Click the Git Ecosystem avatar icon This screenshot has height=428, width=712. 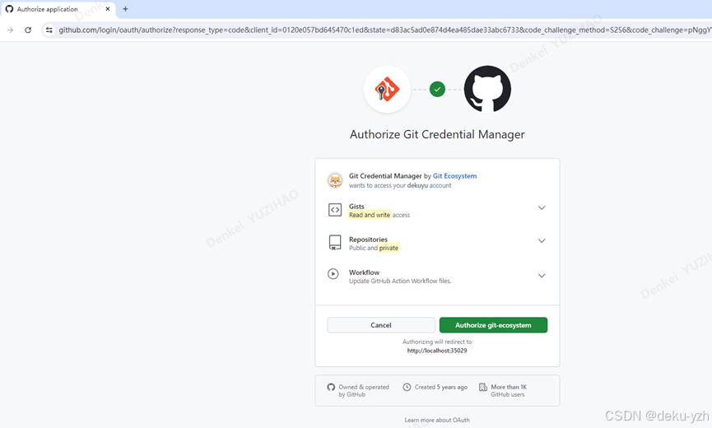[335, 180]
